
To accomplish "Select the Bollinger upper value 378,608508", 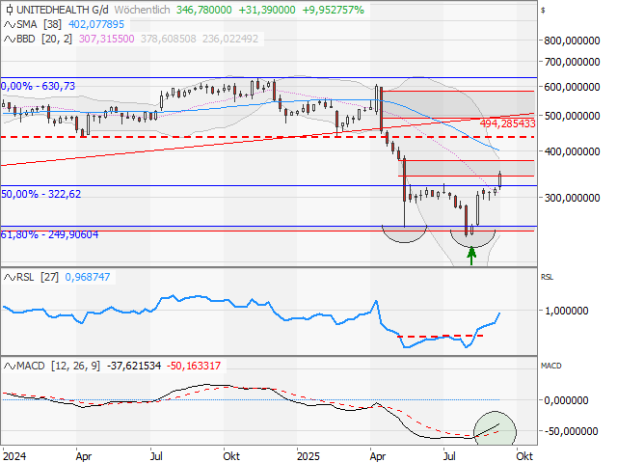I will (x=169, y=39).
